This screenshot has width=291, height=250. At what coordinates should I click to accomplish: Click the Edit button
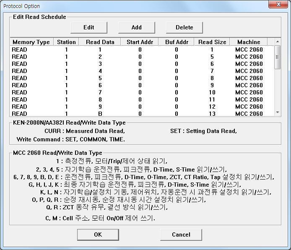tap(89, 27)
